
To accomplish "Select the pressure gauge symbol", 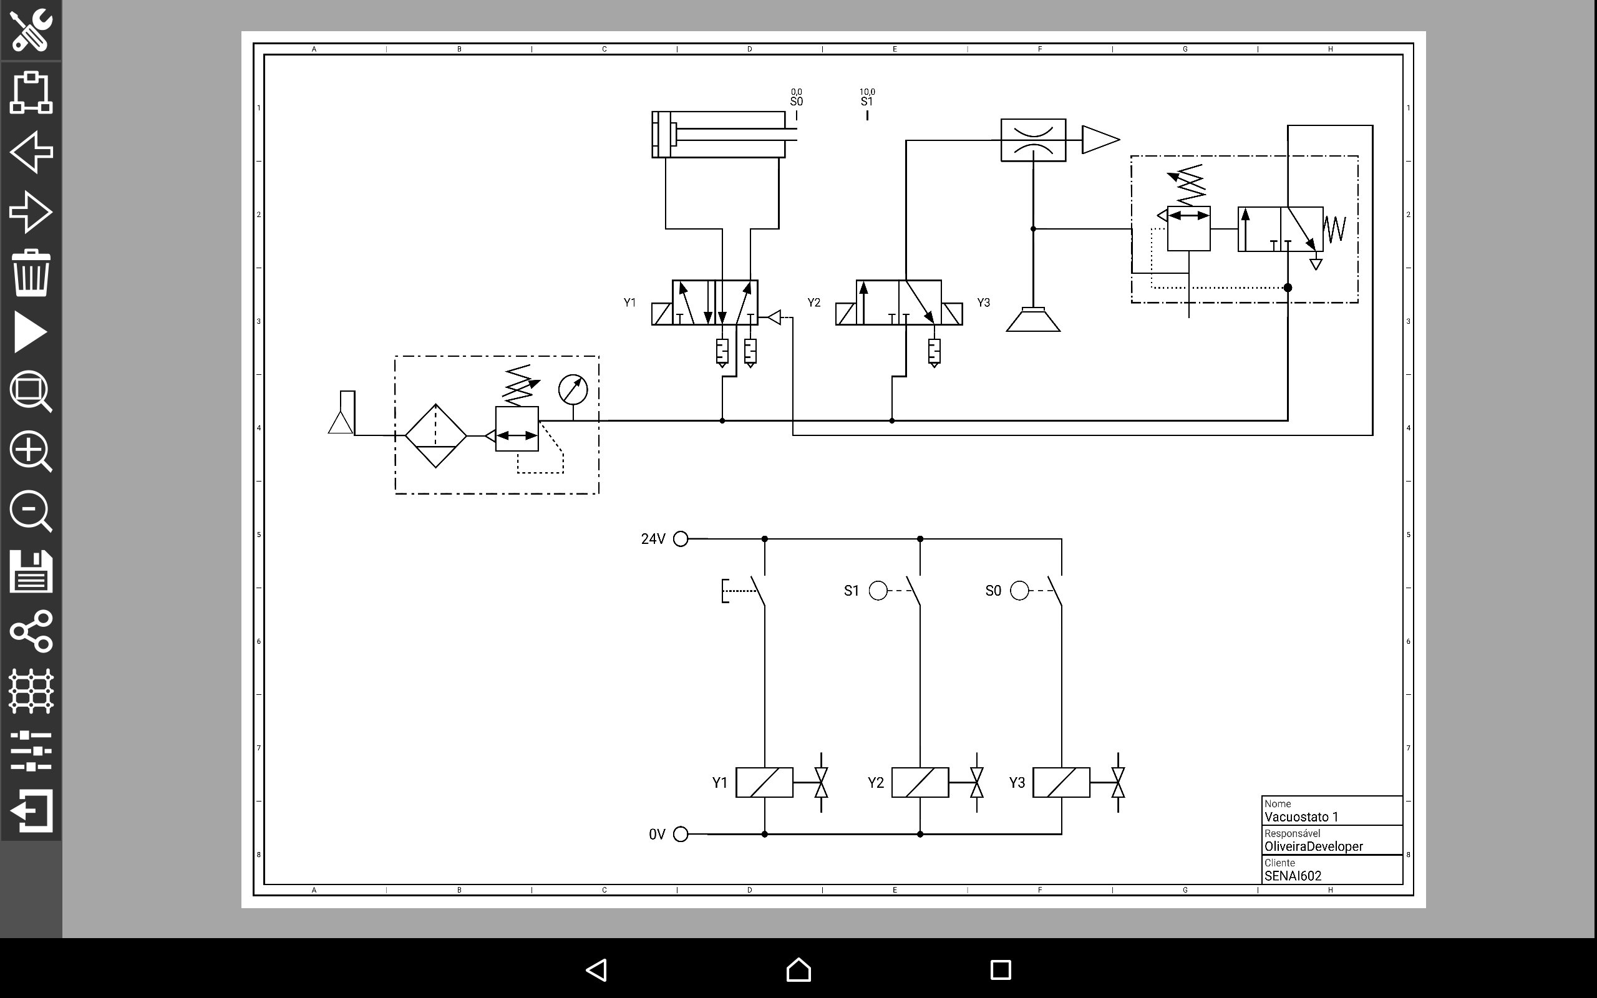I will click(573, 389).
